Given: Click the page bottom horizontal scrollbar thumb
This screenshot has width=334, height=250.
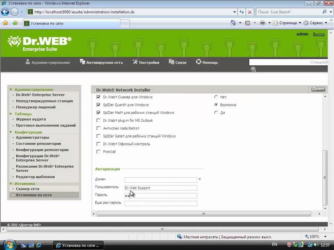Looking at the screenshot, I should (162, 230).
